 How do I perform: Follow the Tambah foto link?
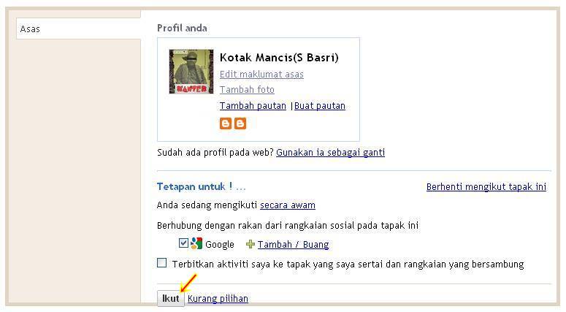(x=247, y=90)
